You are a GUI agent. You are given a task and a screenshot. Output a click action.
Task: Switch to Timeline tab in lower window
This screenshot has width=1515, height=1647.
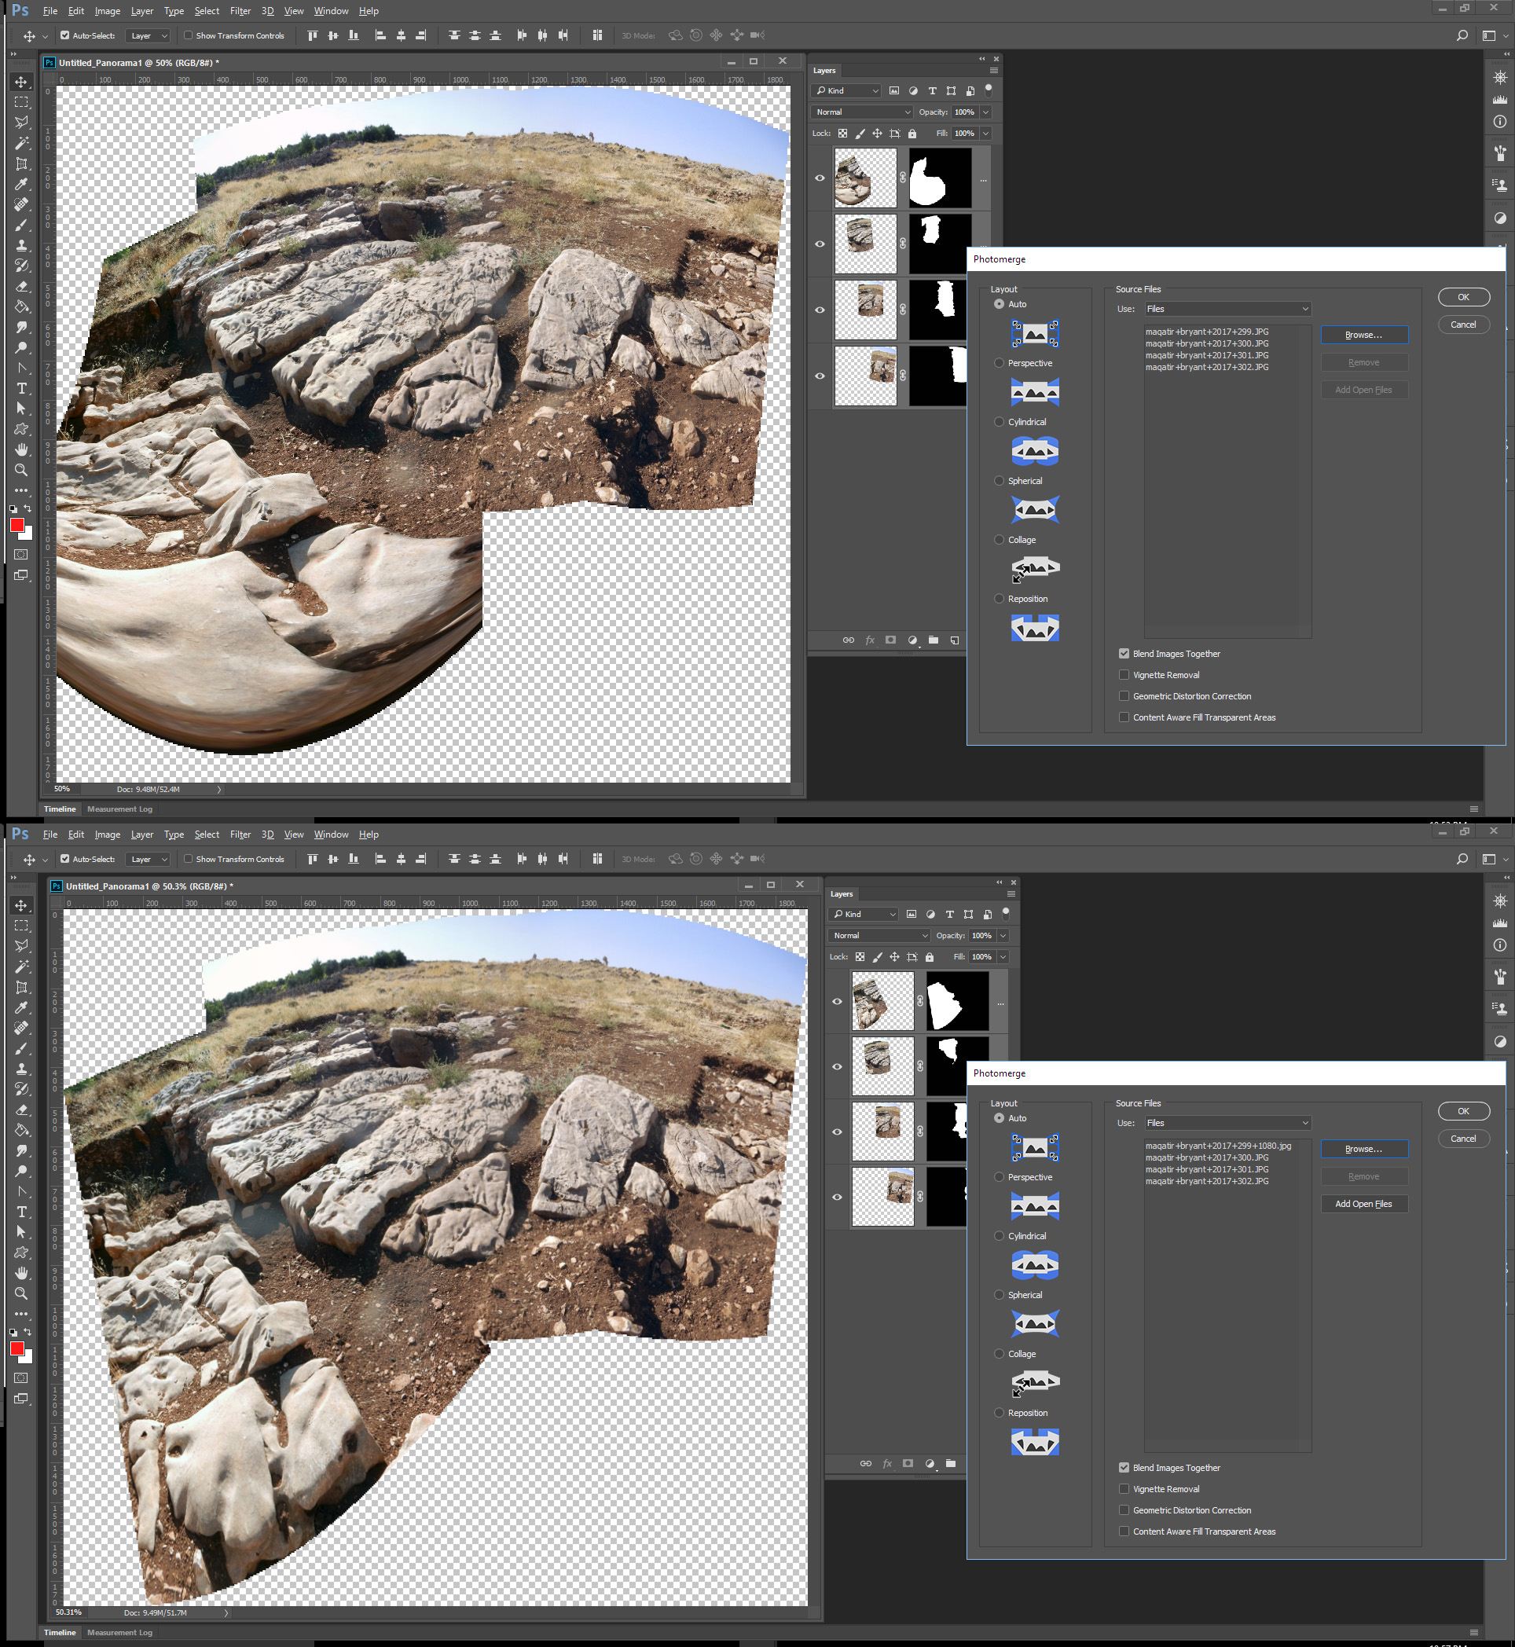point(60,1632)
